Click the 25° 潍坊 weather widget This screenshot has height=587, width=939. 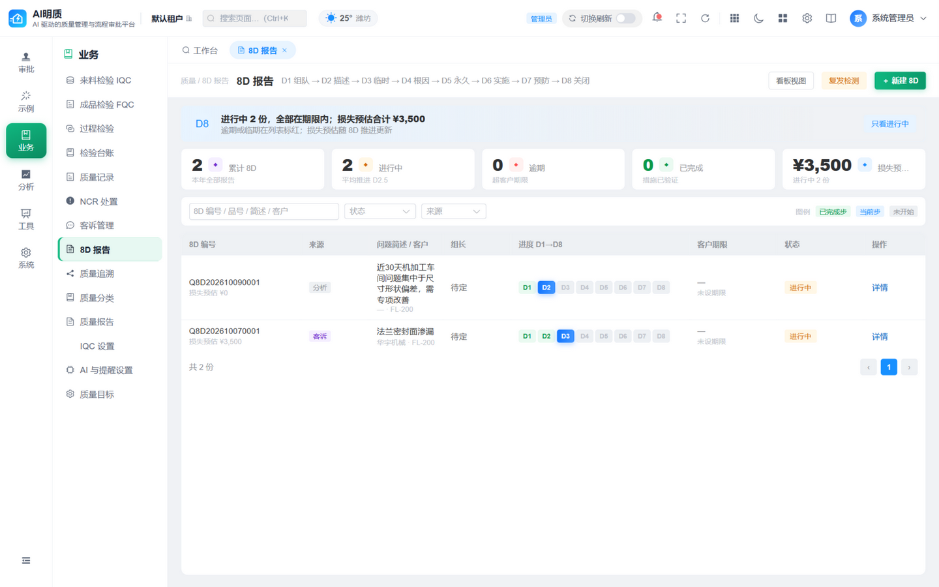click(348, 18)
